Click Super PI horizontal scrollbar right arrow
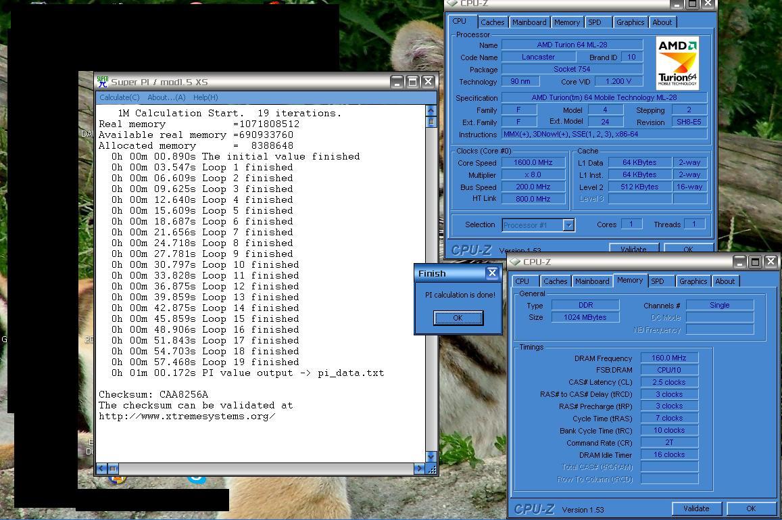Image resolution: width=782 pixels, height=520 pixels. 419,469
